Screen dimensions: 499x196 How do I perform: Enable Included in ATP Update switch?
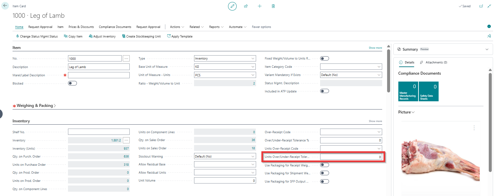pos(325,91)
